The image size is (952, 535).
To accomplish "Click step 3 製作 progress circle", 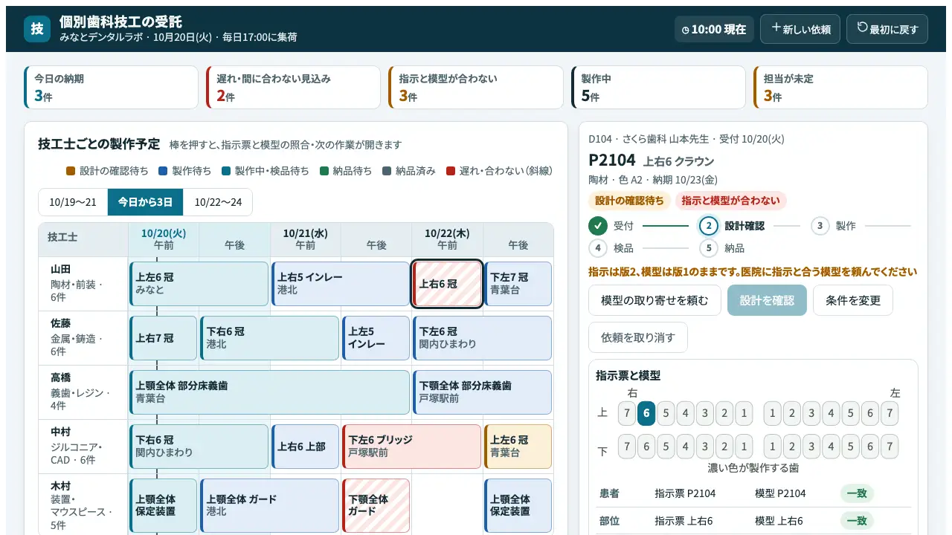I will tap(820, 226).
